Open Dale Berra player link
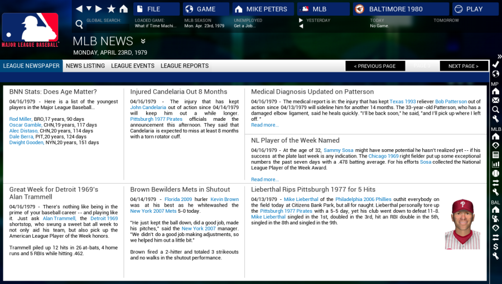The width and height of the screenshot is (502, 284). [x=21, y=136]
